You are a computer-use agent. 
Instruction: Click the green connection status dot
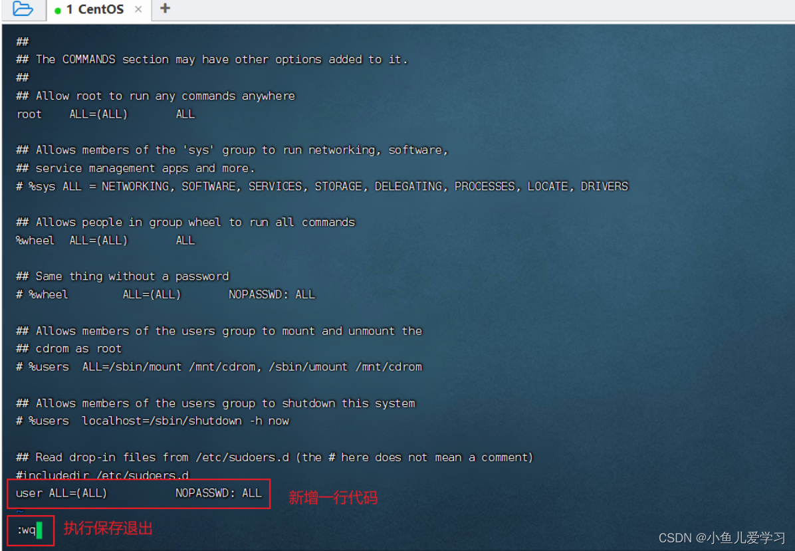pyautogui.click(x=57, y=10)
